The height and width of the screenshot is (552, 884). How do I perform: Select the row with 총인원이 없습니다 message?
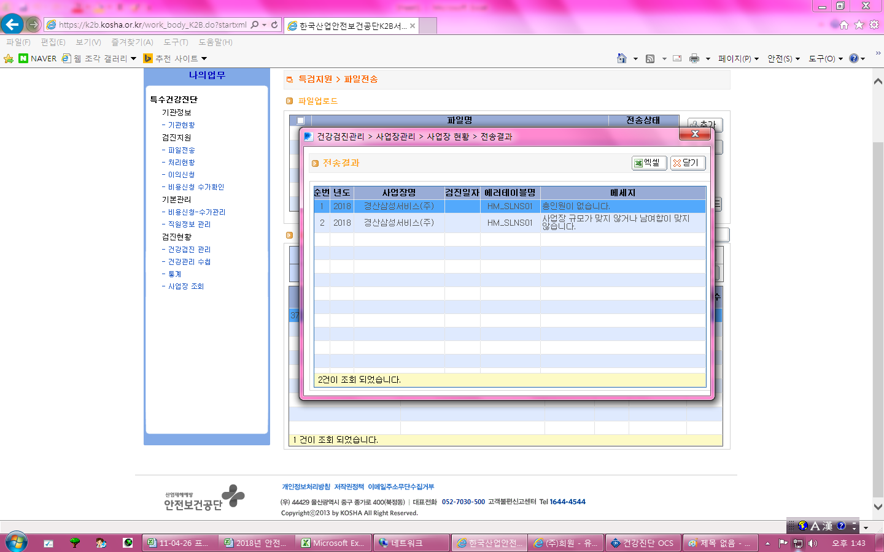tap(510, 206)
